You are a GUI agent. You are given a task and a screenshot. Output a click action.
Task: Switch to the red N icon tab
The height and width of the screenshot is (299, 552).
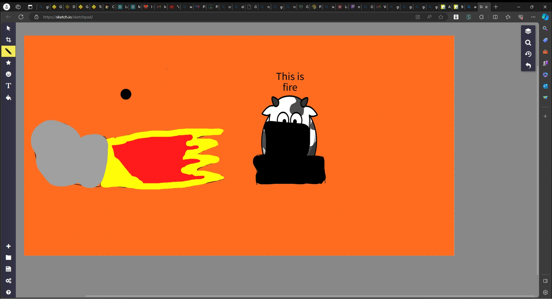(342, 7)
